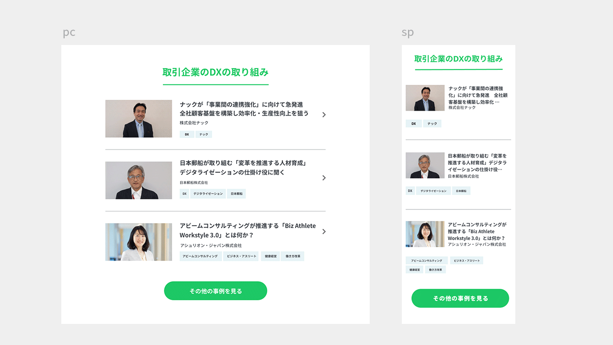Choose the 健康経営 tag in pc layout
This screenshot has width=613, height=345.
click(x=271, y=256)
